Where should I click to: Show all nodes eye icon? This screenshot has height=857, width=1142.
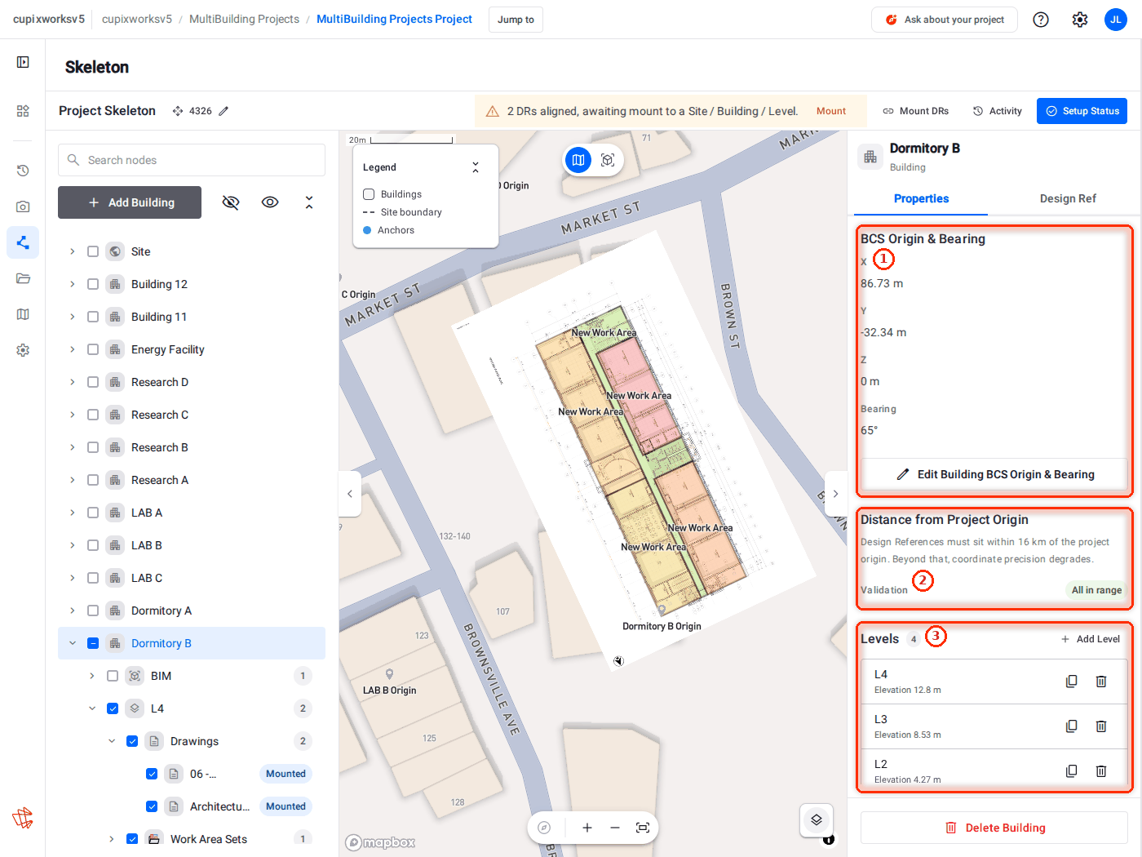point(270,202)
